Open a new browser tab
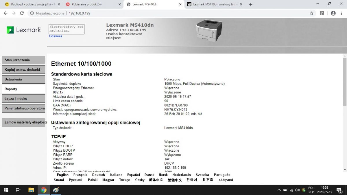Image resolution: width=347 pixels, height=195 pixels. (251, 4)
